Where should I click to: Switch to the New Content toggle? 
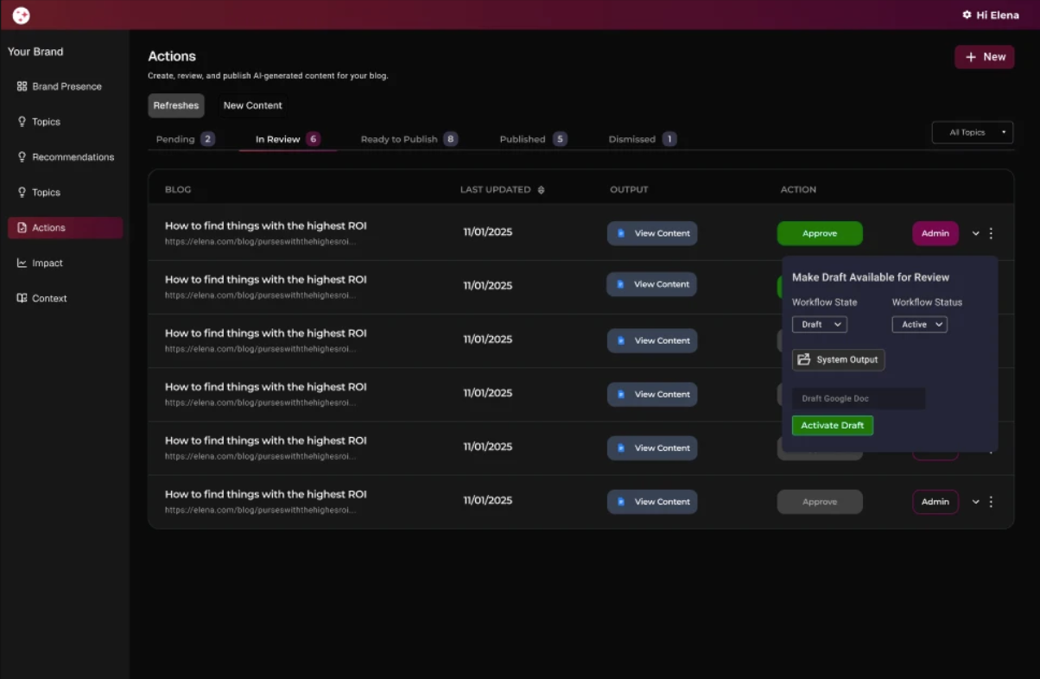(x=252, y=105)
